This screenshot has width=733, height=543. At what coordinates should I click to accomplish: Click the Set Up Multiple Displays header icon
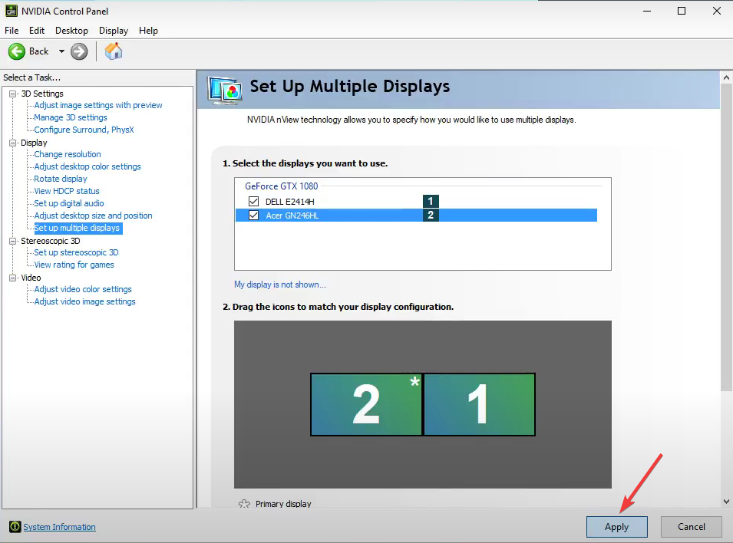[226, 90]
